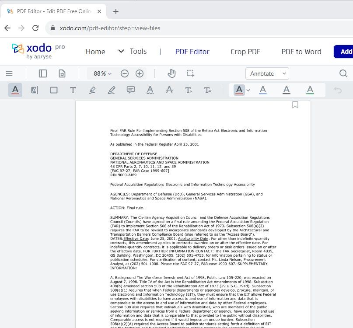Select the text box tool
The width and height of the screenshot is (353, 328).
(x=73, y=90)
